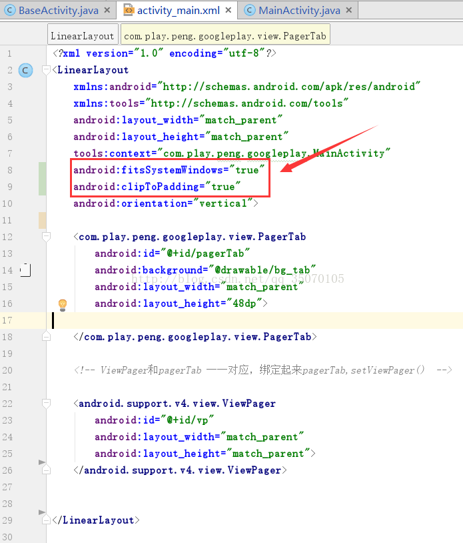Screen dimensions: 463x543
Task: Click the XML comment about ViewPager on line 20
Action: pyautogui.click(x=262, y=370)
